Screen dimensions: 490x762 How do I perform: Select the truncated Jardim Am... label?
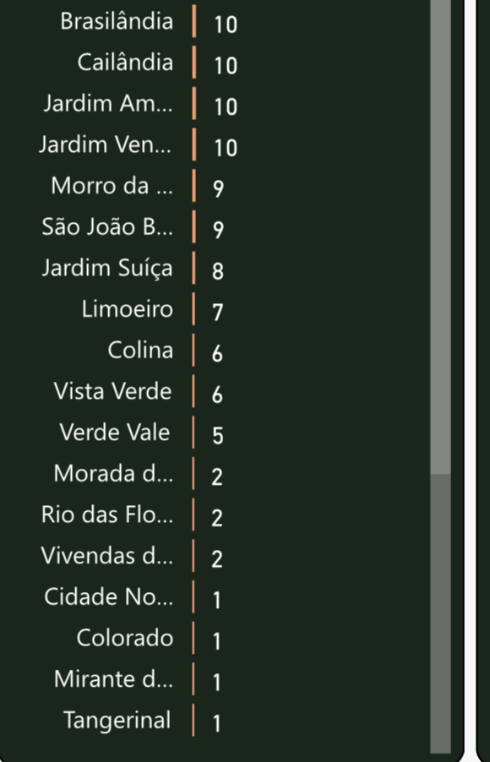[108, 104]
